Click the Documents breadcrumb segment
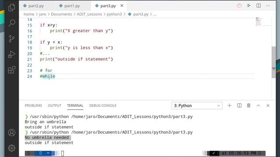This screenshot has width=280, height=157. (x=61, y=14)
